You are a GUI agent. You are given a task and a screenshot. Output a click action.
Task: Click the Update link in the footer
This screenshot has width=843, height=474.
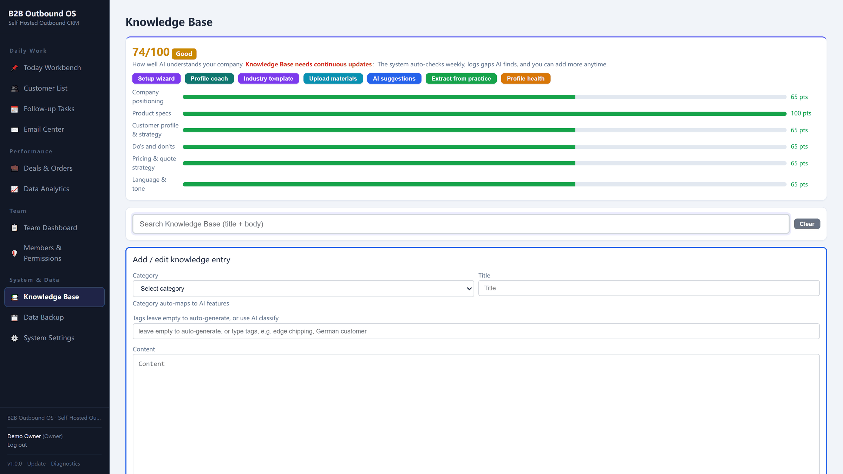37,464
